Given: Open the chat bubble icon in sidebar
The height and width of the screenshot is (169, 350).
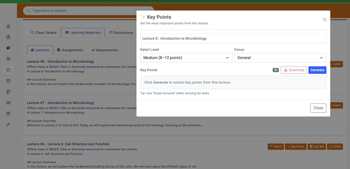Looking at the screenshot, I should [8, 48].
